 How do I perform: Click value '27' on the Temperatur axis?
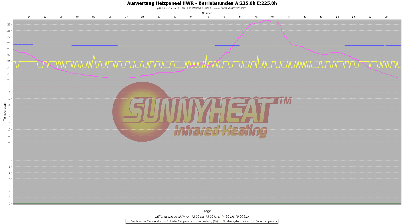[9, 37]
